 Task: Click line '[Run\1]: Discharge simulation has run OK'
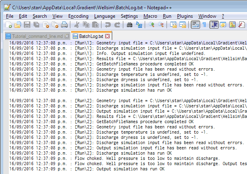pyautogui.click(x=91, y=90)
